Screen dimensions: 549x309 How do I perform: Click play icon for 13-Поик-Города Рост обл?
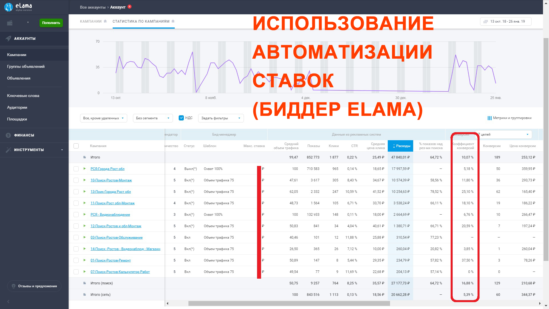[x=85, y=191]
